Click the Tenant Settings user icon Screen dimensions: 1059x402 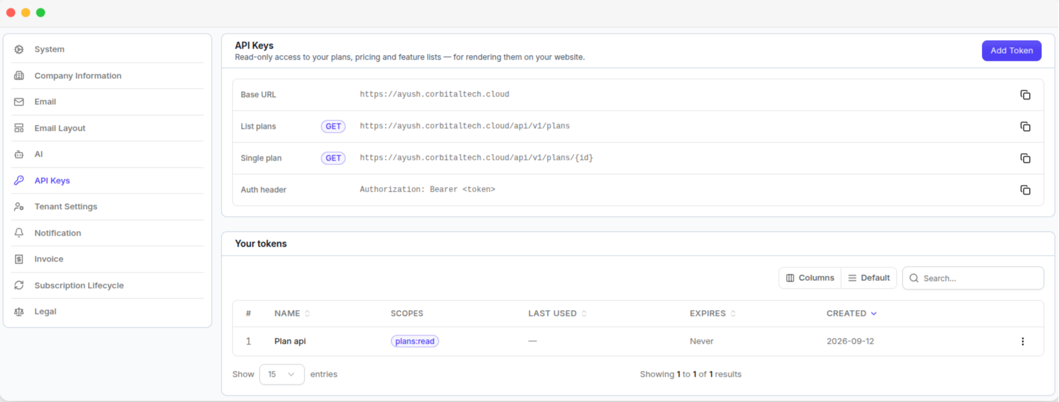click(x=19, y=207)
